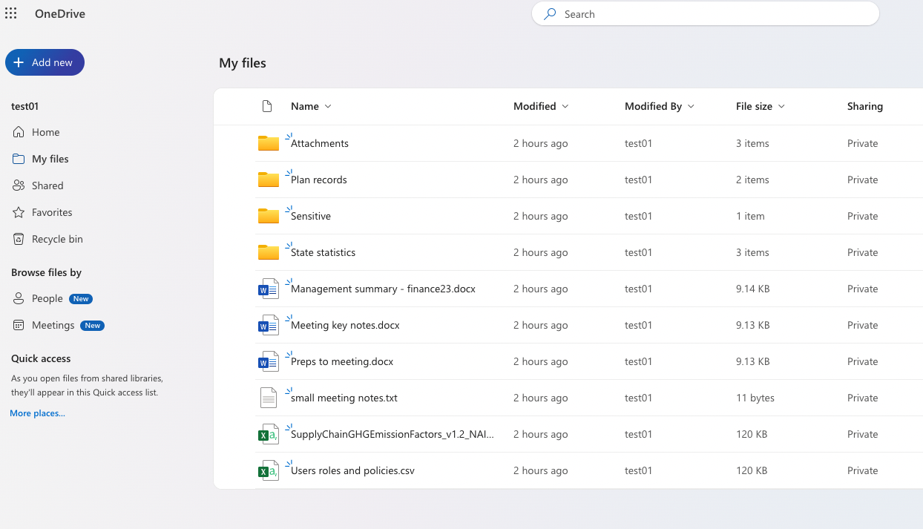Click the Excel icon for Users roles and policies.csv
This screenshot has height=529, width=923.
tap(268, 470)
